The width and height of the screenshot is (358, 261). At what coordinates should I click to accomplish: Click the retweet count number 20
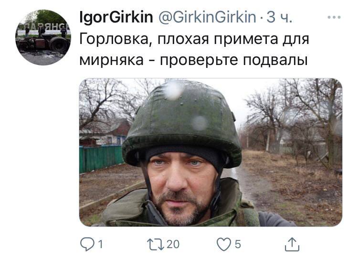[x=173, y=244]
